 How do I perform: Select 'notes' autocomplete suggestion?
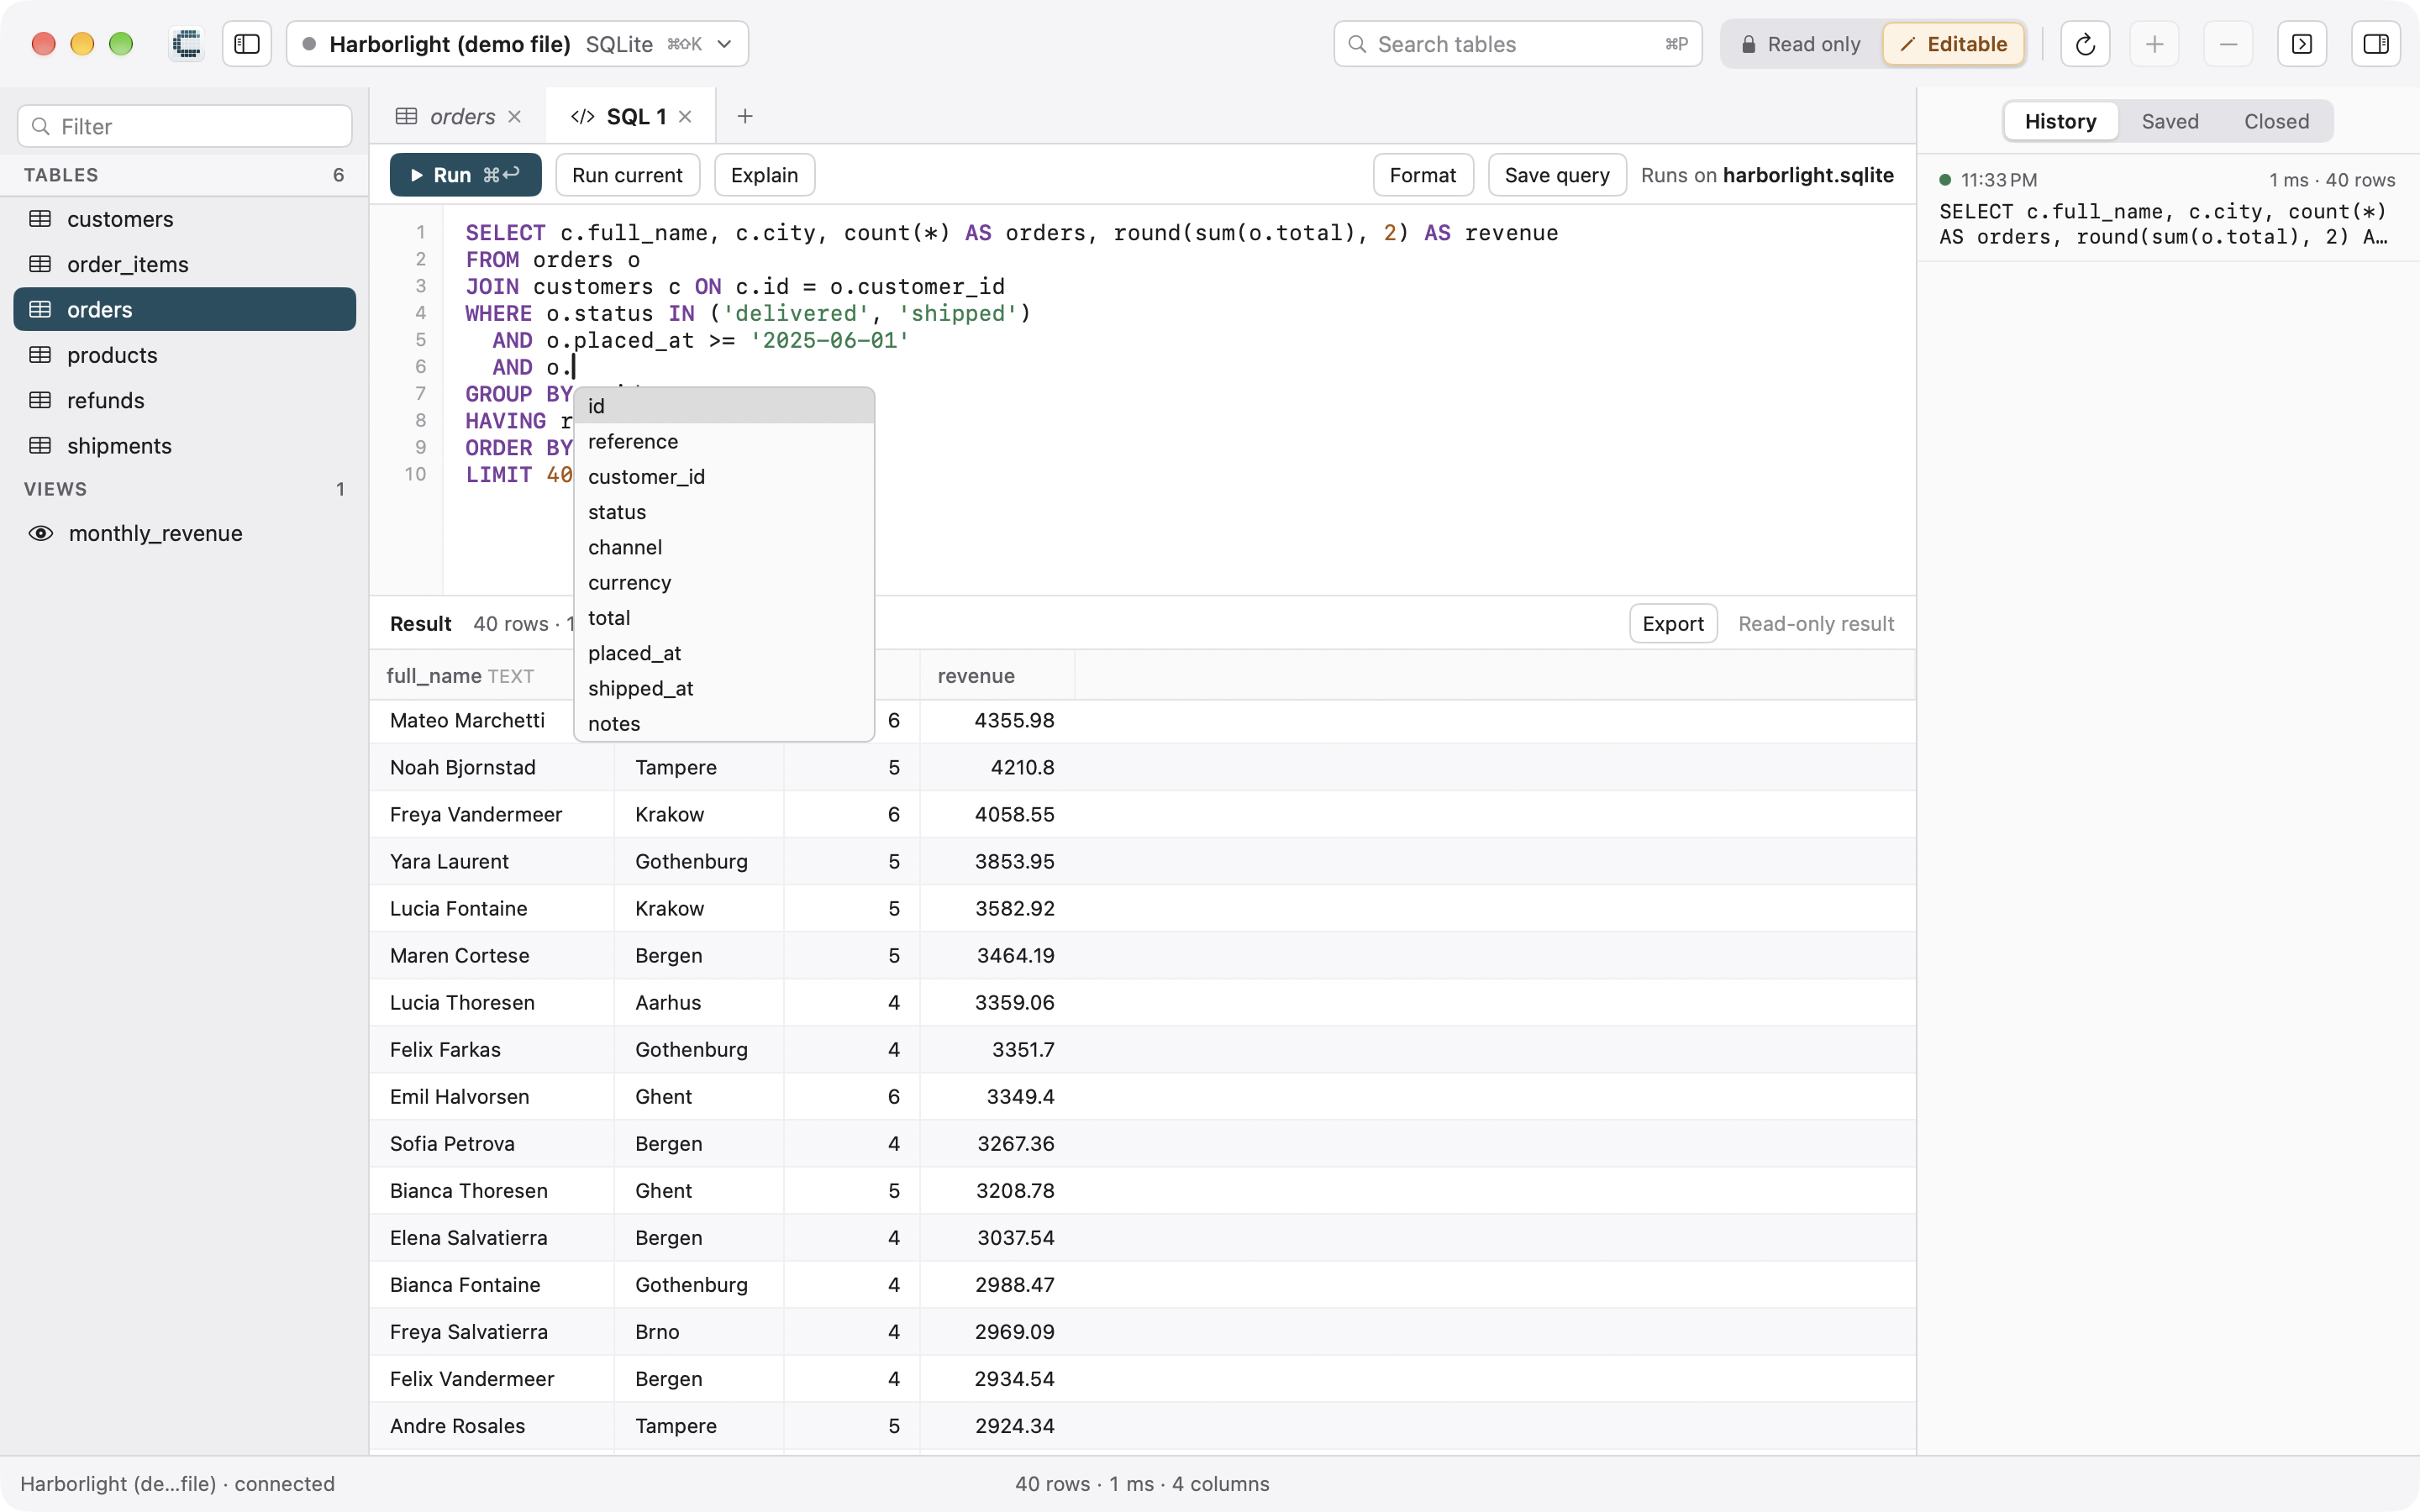pos(724,723)
